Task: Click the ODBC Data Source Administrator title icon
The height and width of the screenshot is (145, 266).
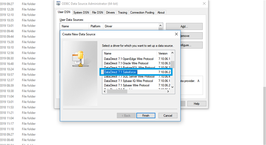Action: point(58,4)
